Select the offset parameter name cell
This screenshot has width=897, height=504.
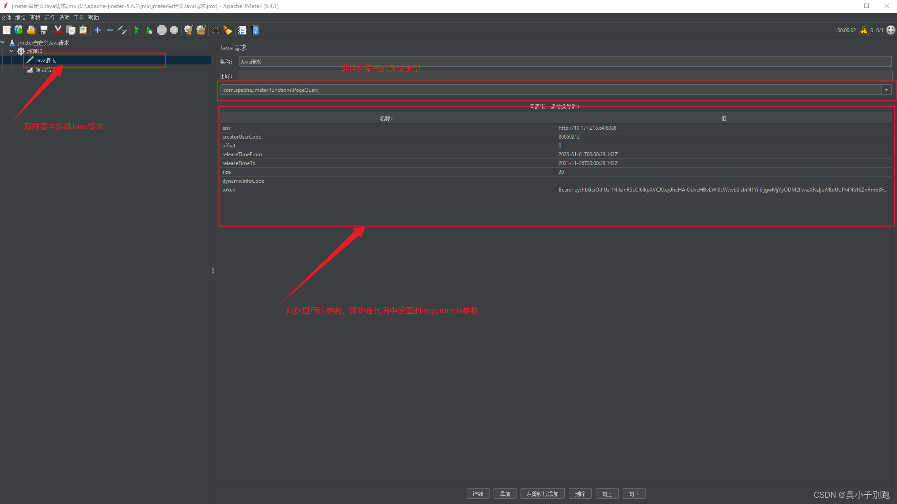(x=388, y=146)
